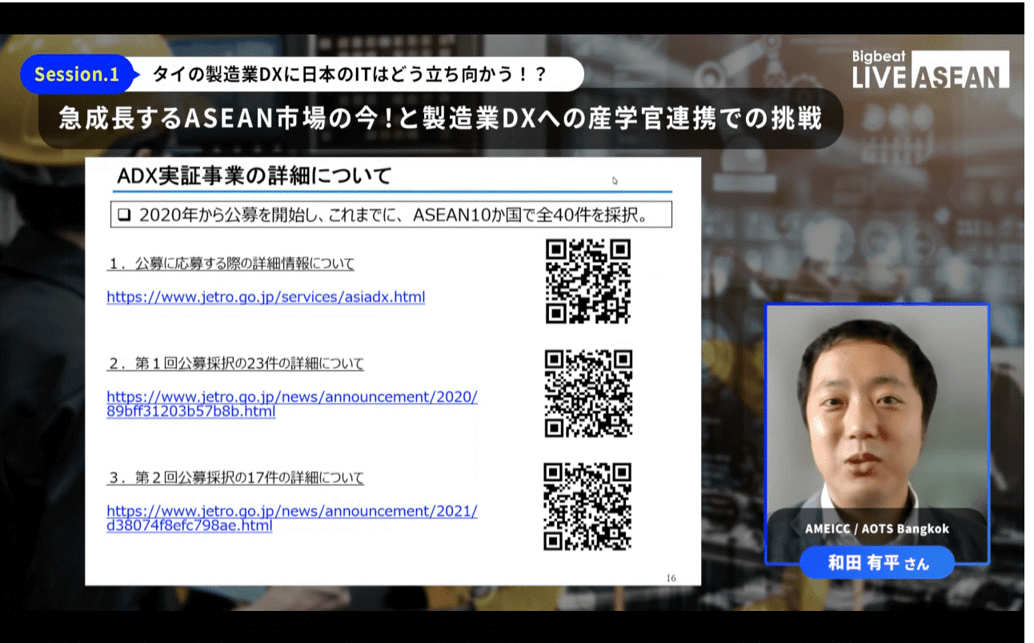Viewport: 1034px width, 643px height.
Task: Click heading 2. 第1回公募採択の23件の詳細について
Action: [x=236, y=364]
